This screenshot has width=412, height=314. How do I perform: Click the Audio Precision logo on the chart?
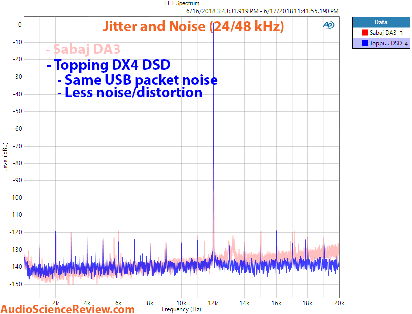(x=328, y=25)
